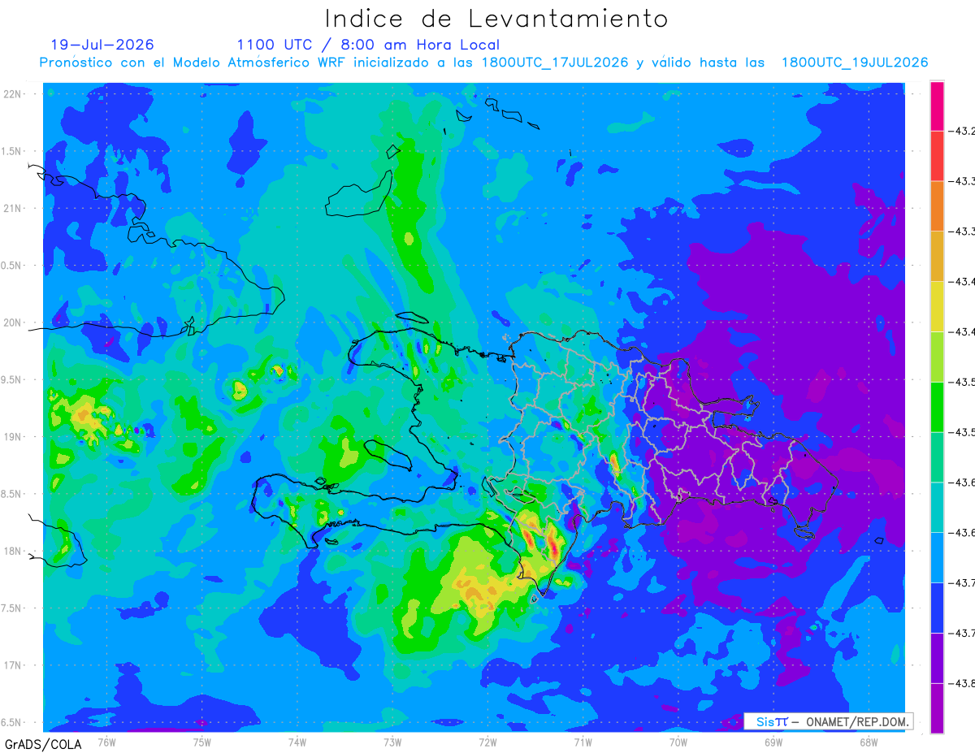Click the "20N" latitude label
The height and width of the screenshot is (753, 975).
tap(13, 322)
